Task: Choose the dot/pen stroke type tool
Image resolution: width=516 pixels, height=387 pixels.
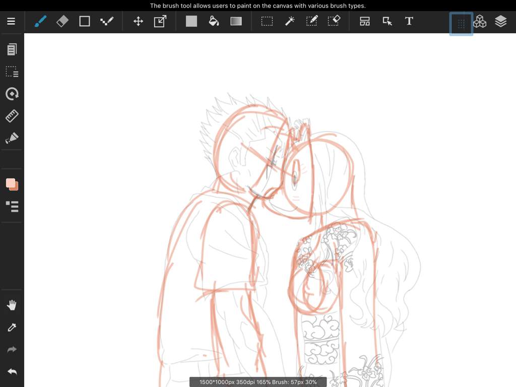Action: pos(107,21)
